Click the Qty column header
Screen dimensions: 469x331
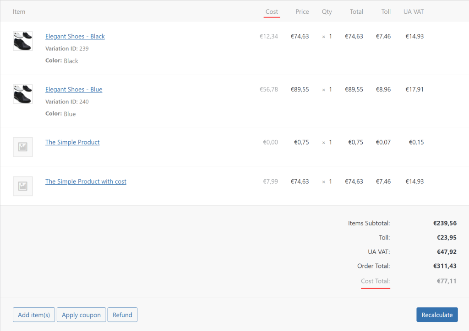point(327,11)
